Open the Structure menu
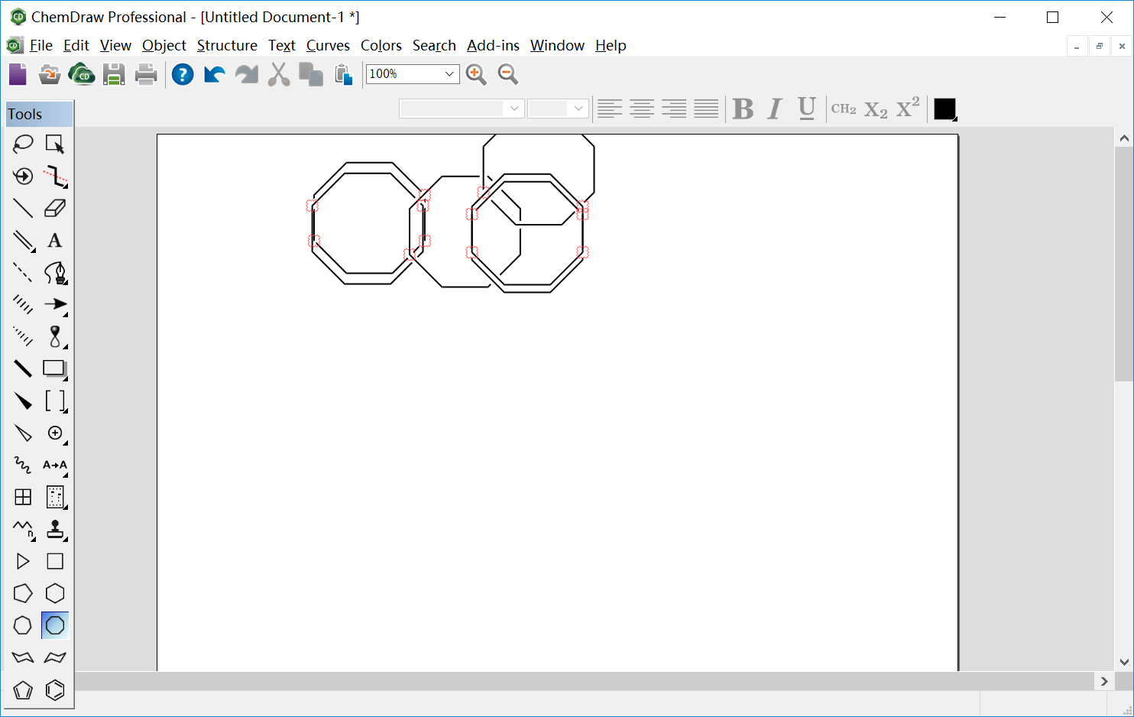The image size is (1134, 717). [x=227, y=45]
